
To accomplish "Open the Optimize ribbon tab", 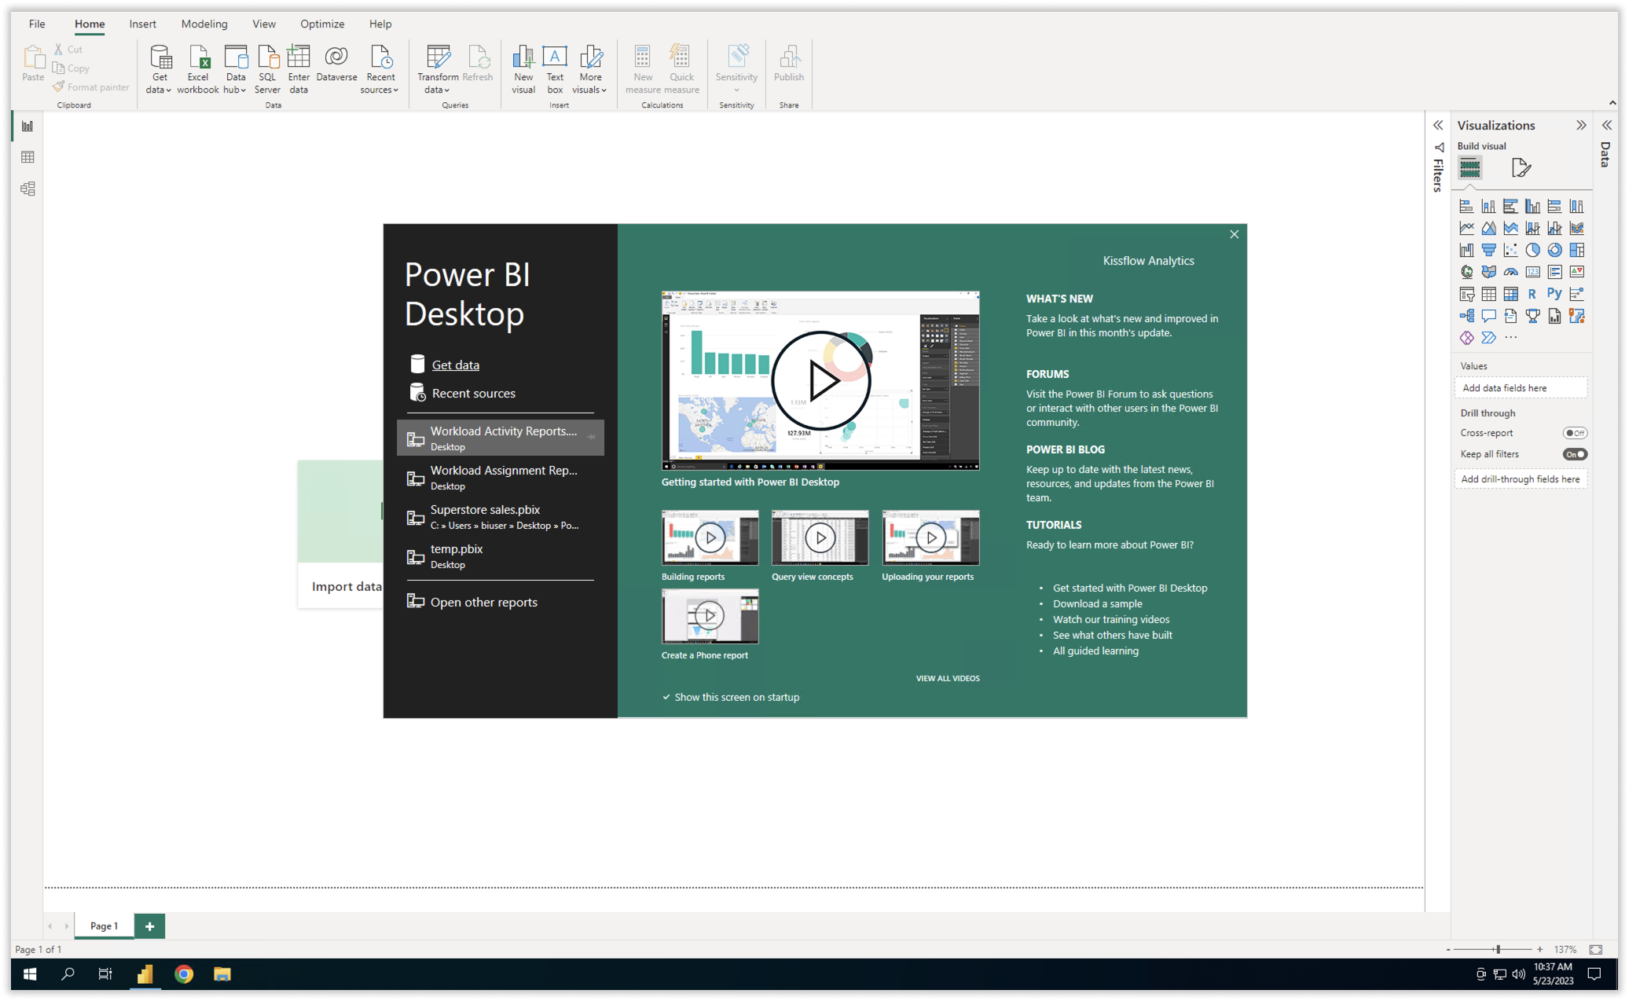I will tap(322, 24).
